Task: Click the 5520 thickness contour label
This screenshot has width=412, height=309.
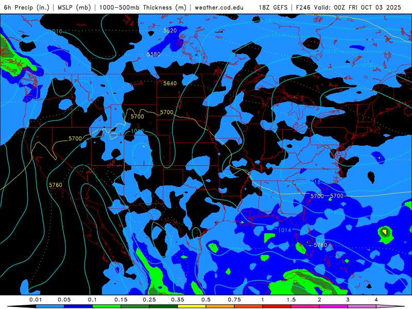Action: point(170,30)
